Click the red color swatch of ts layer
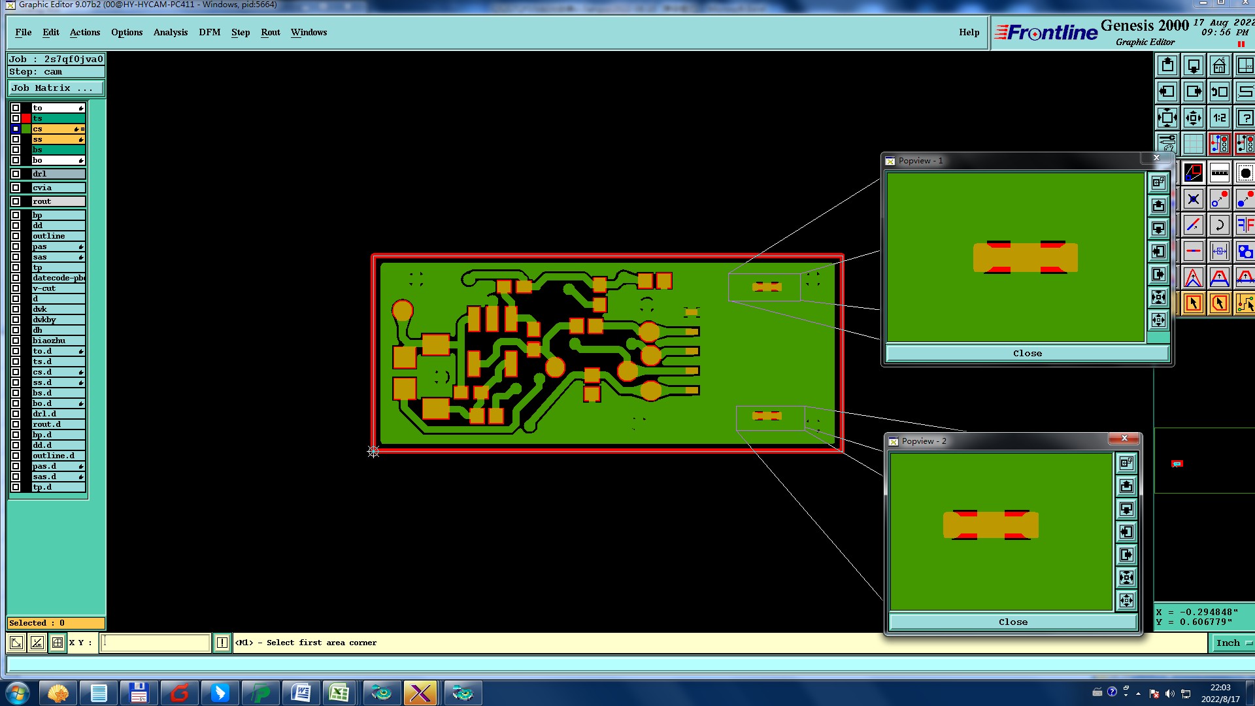This screenshot has height=706, width=1255. [x=26, y=118]
